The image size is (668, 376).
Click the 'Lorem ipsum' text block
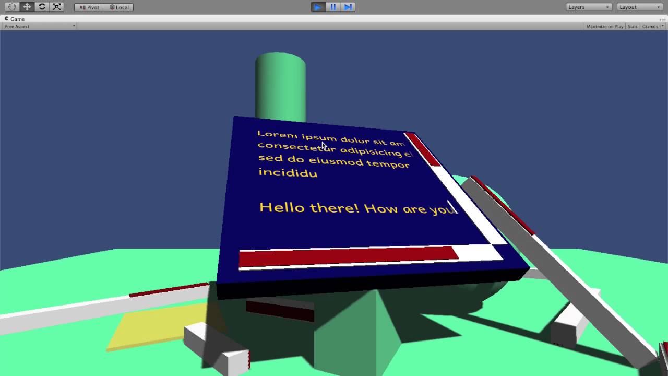point(334,154)
